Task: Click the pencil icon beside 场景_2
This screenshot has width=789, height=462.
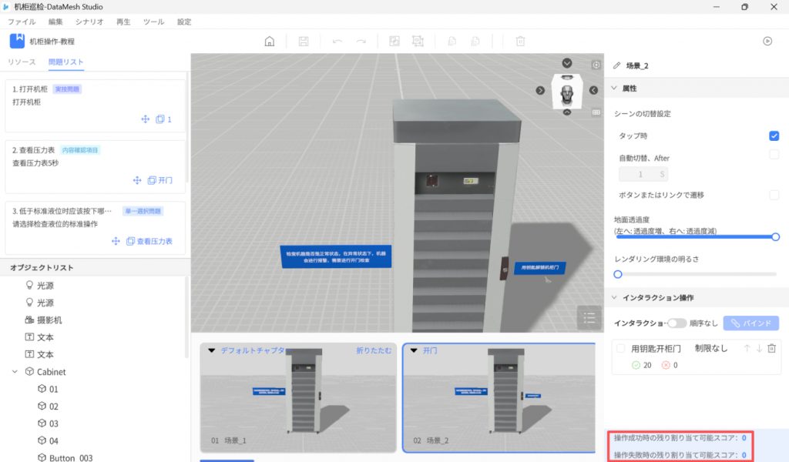Action: pyautogui.click(x=616, y=66)
